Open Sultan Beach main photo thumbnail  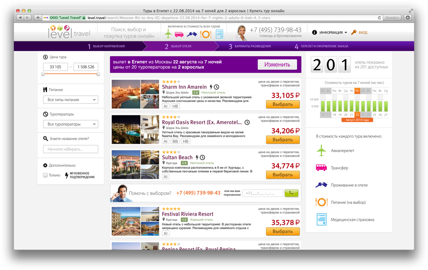[126, 165]
